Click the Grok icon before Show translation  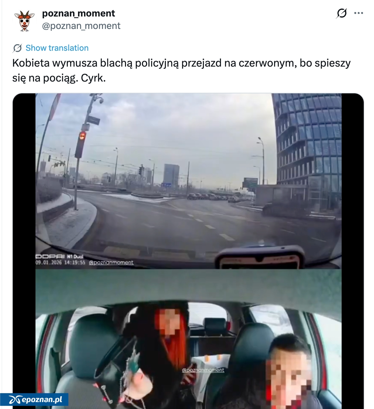17,48
